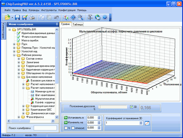Click the open file folder icon

click(x=7, y=17)
